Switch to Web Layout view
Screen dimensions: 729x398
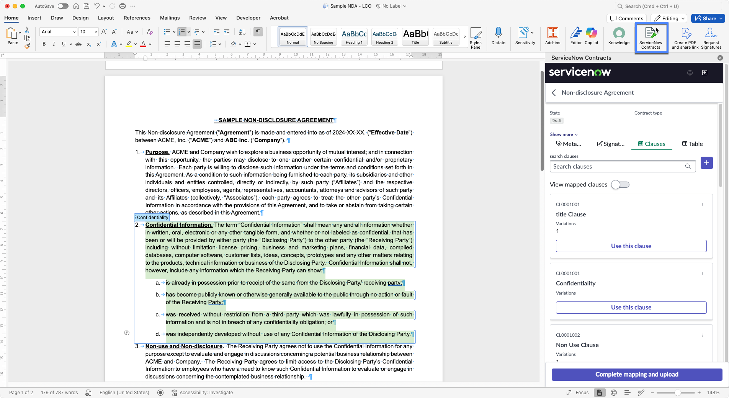point(614,393)
